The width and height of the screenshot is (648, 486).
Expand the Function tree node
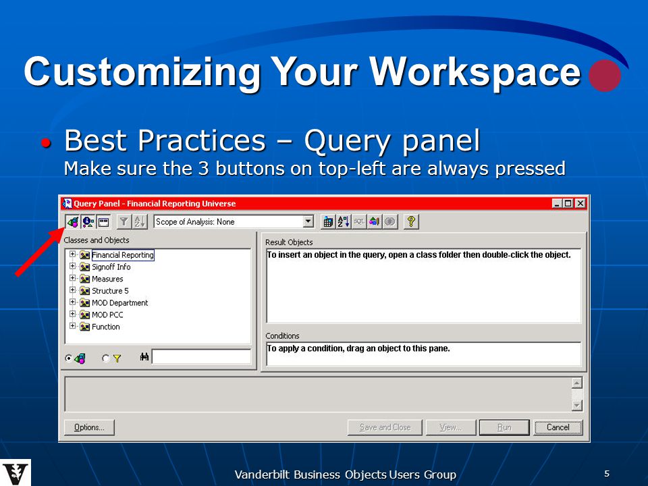coord(73,326)
